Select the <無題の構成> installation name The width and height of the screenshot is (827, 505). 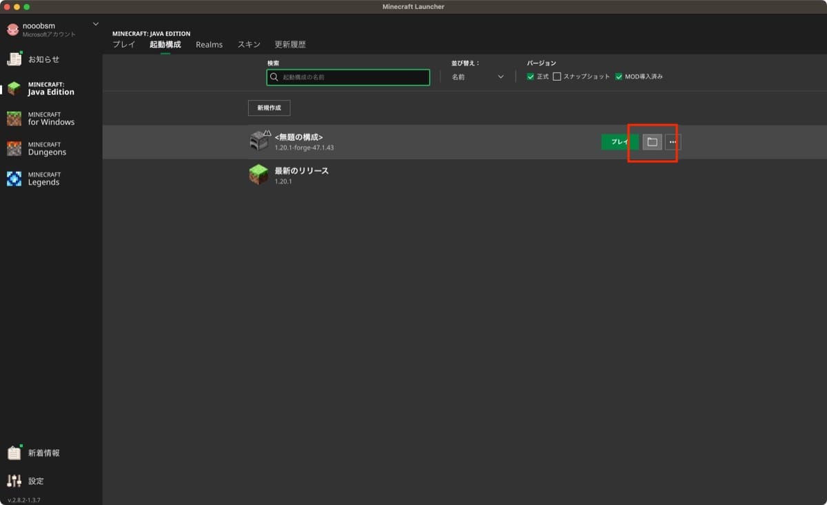coord(298,137)
